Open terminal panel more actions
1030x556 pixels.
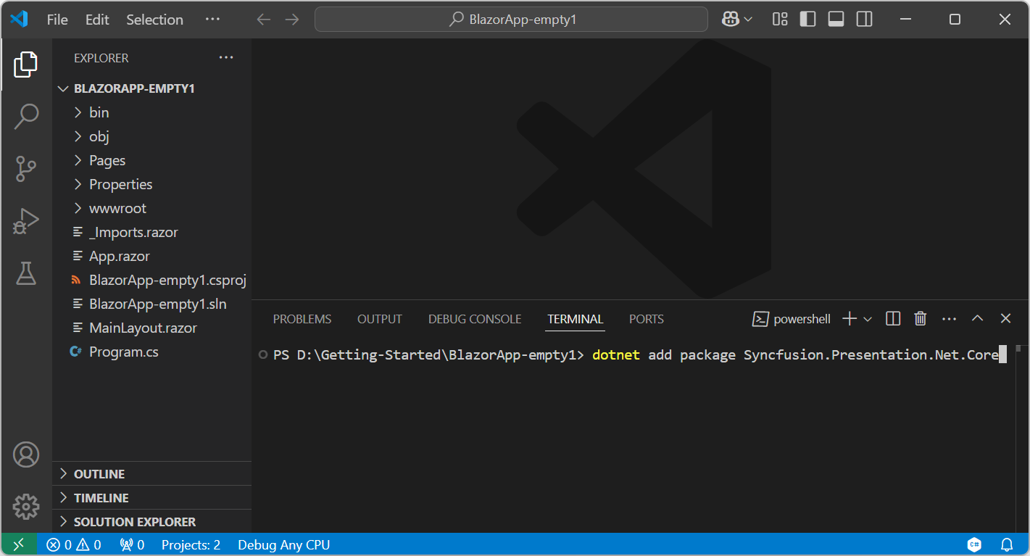(x=949, y=319)
